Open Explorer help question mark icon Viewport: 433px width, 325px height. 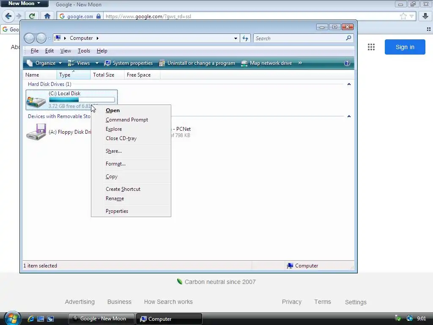click(347, 63)
